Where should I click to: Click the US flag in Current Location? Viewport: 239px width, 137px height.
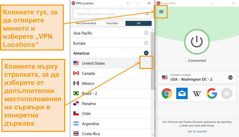pyautogui.click(x=165, y=77)
